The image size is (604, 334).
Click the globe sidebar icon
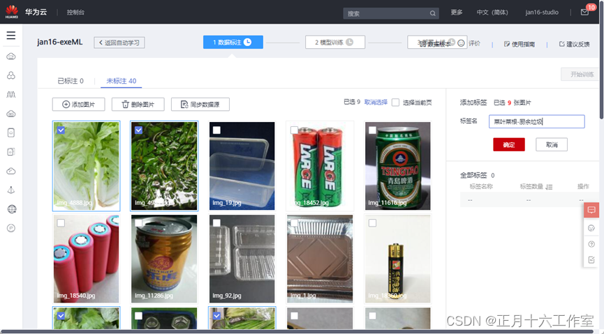(x=12, y=209)
